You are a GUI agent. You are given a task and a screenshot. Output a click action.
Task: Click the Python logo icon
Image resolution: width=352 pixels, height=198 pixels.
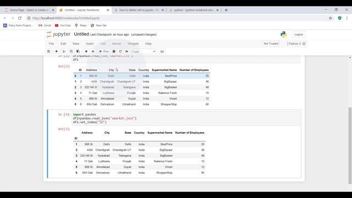click(x=284, y=34)
